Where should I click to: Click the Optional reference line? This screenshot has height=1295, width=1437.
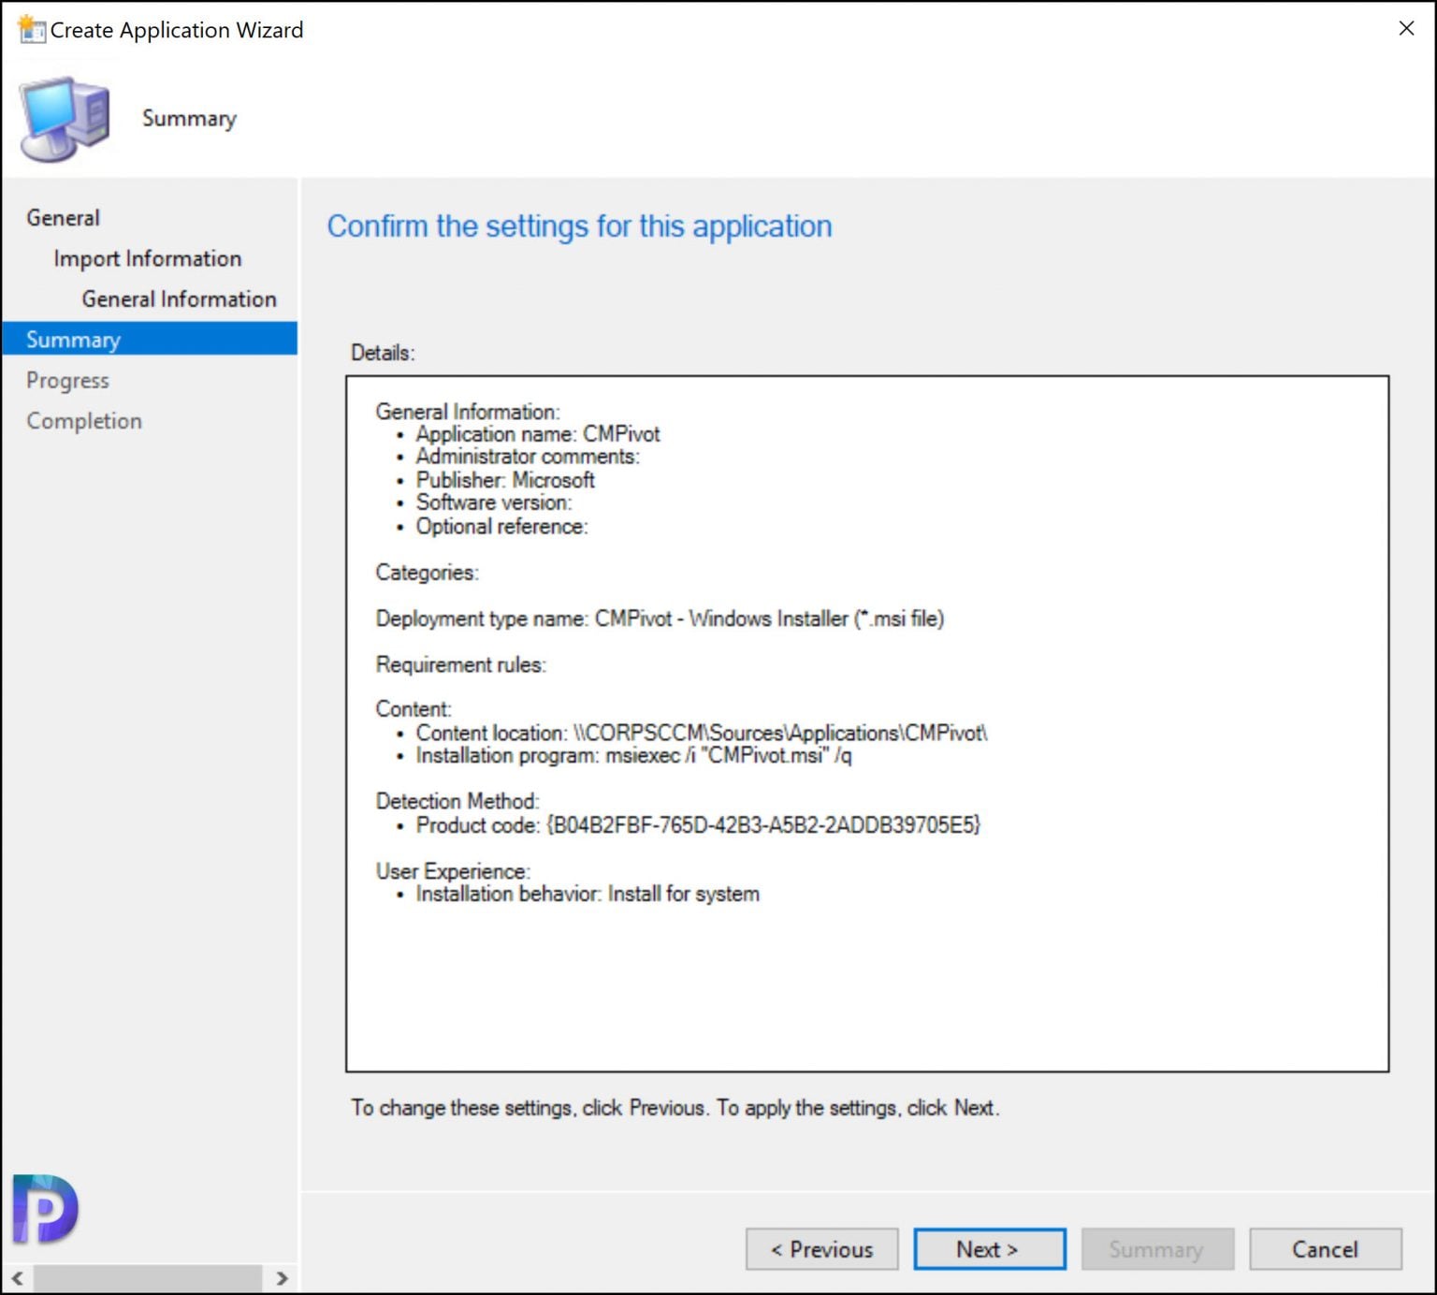point(501,527)
